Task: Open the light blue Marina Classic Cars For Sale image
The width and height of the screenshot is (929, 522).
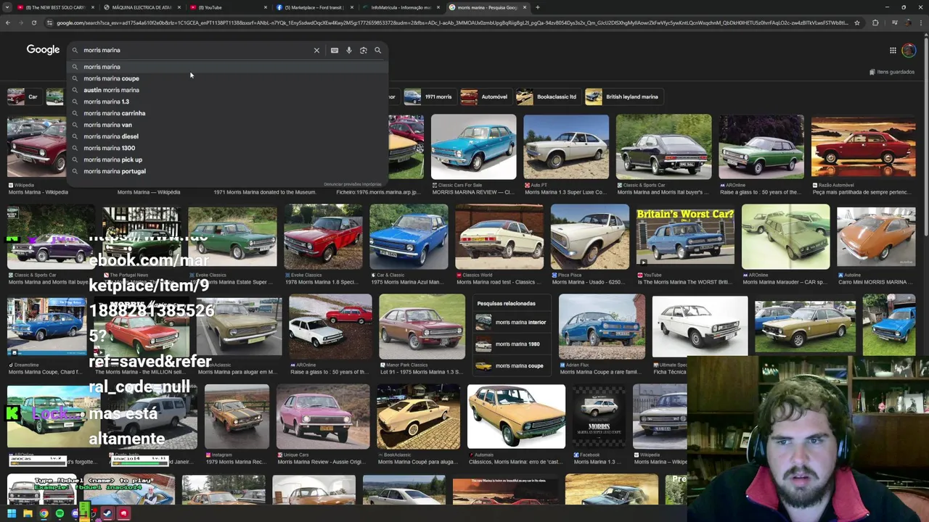Action: point(473,147)
